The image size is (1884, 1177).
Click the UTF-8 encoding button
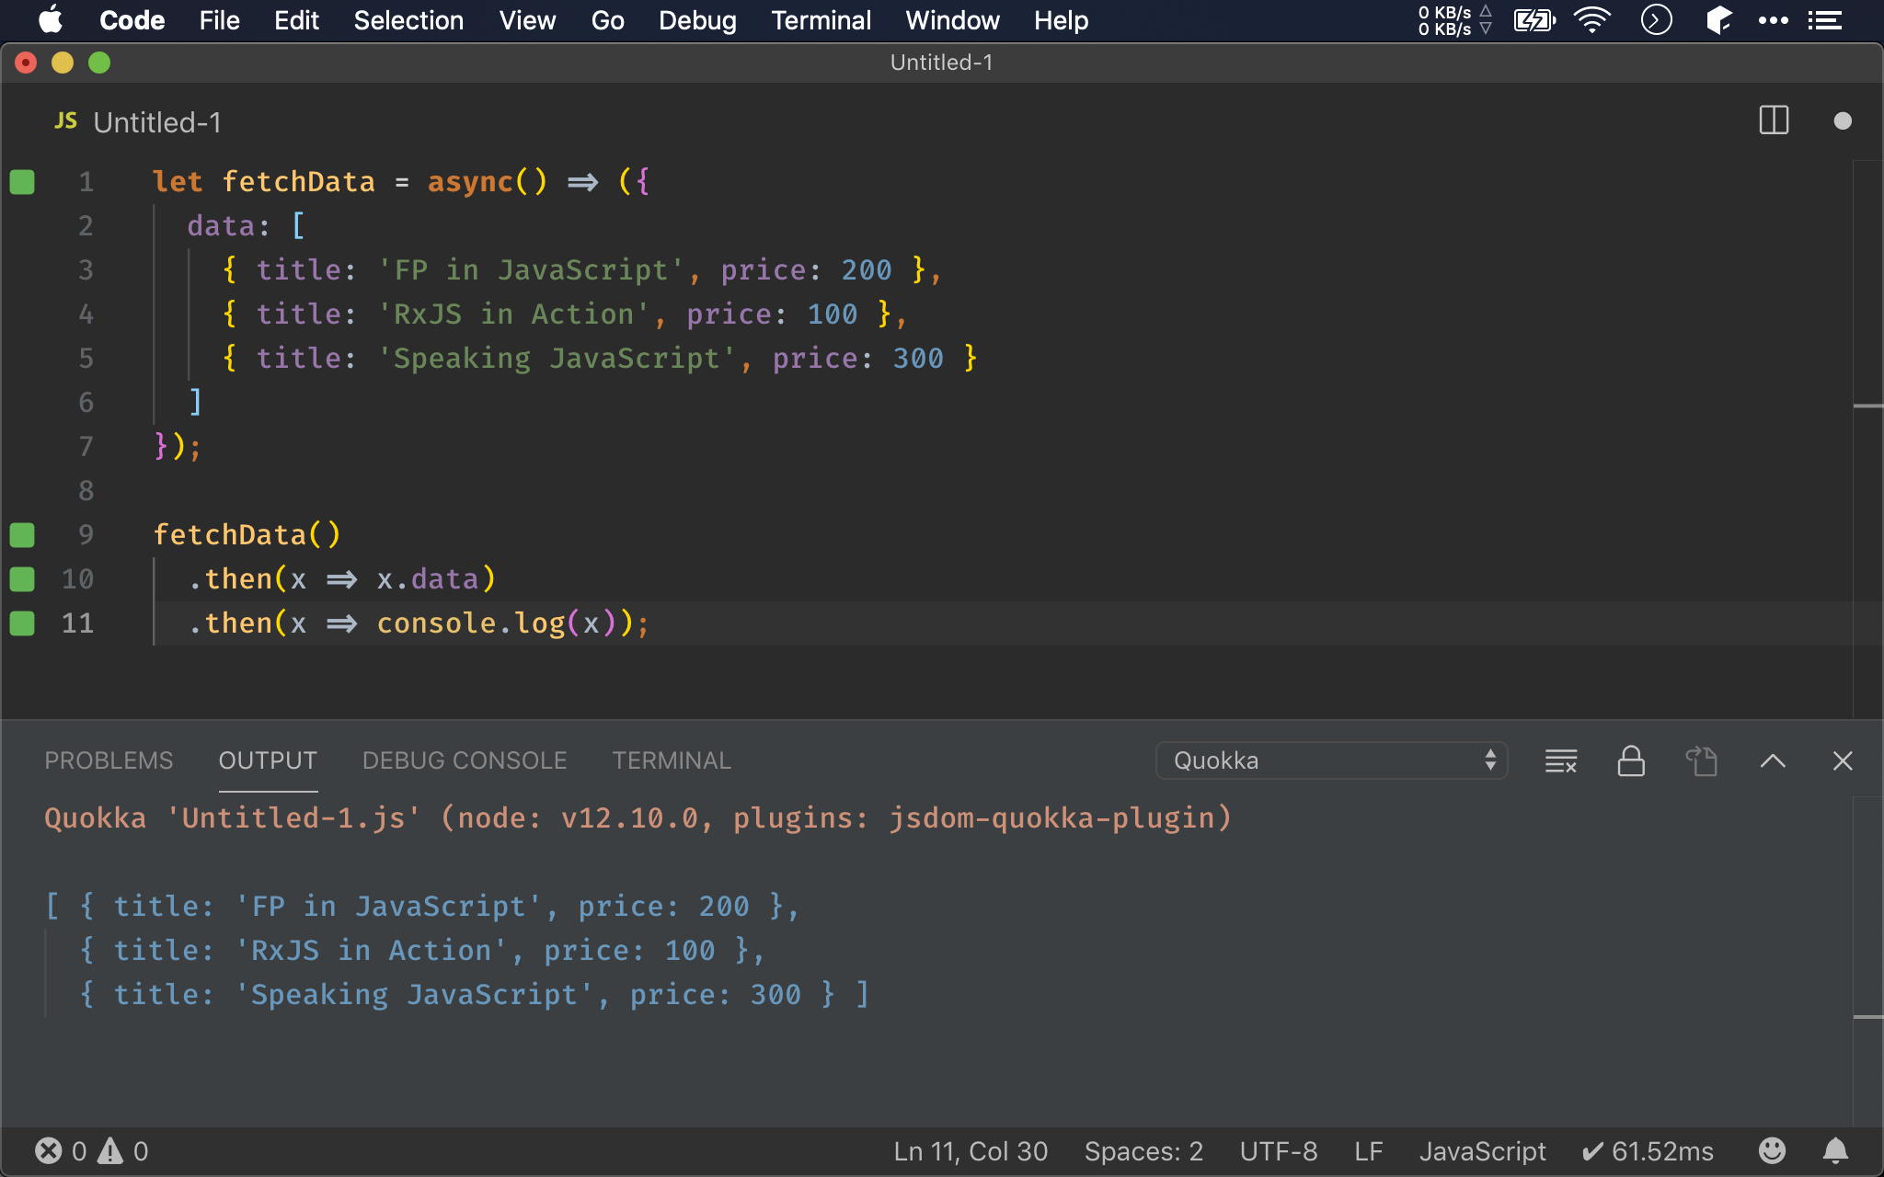coord(1278,1151)
